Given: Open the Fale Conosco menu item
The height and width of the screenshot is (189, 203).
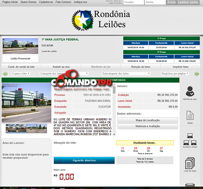Looking at the screenshot, I should (x=63, y=2).
